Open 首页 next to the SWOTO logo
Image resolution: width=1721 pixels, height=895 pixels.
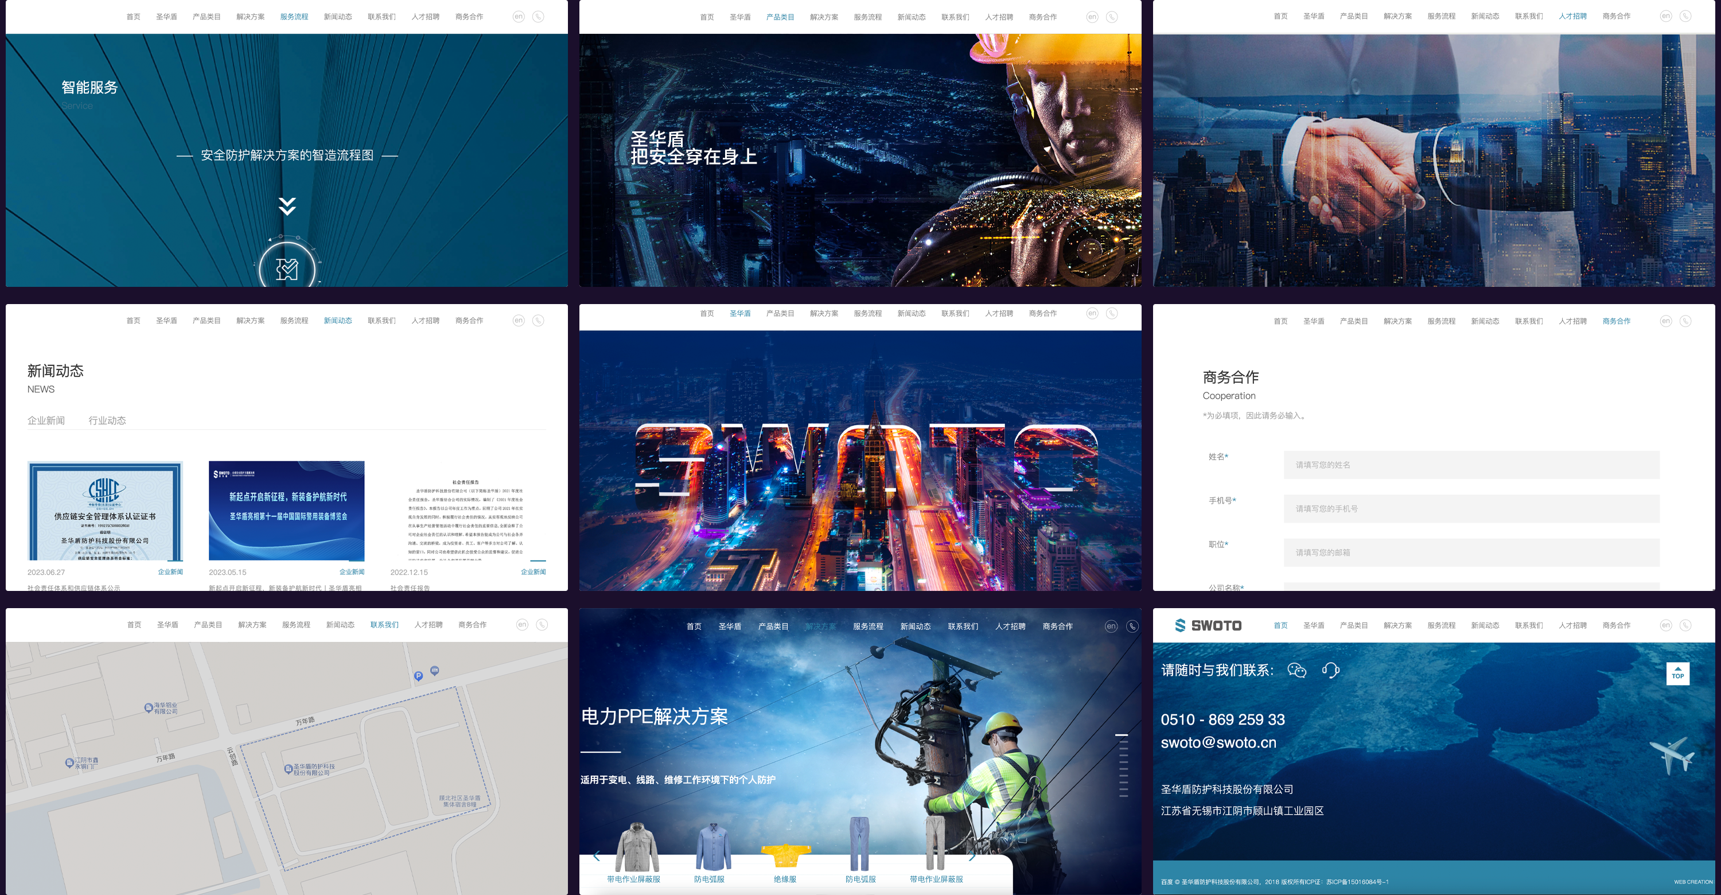[1281, 625]
